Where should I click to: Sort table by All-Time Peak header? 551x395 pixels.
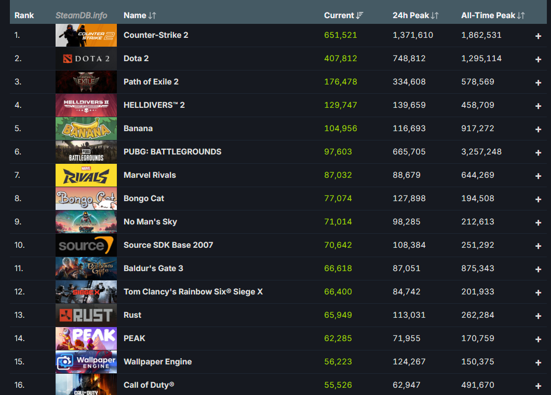click(493, 16)
